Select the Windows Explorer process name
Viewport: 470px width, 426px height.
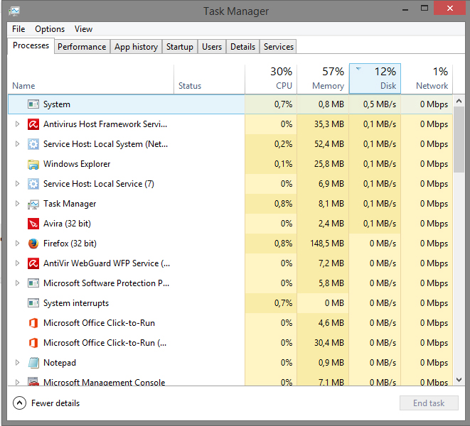77,164
